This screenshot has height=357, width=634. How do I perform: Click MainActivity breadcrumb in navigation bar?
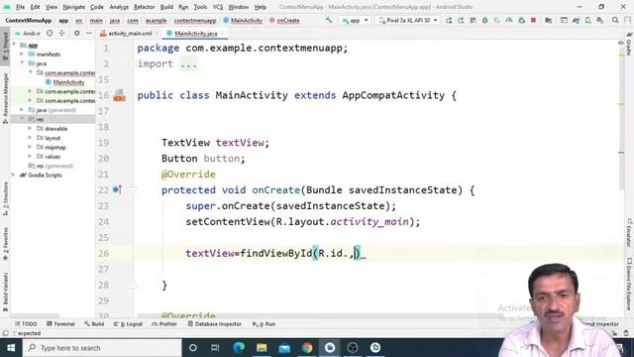243,20
